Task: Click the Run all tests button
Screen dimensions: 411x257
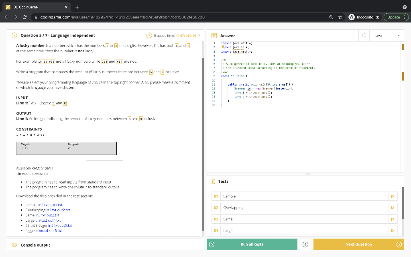Action: (x=252, y=244)
